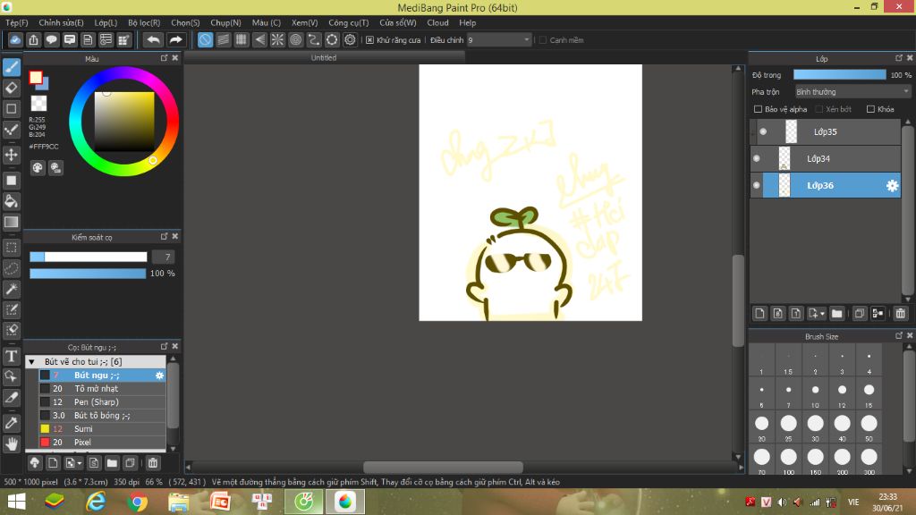Select the Pen (Sharp) brush

coord(102,402)
